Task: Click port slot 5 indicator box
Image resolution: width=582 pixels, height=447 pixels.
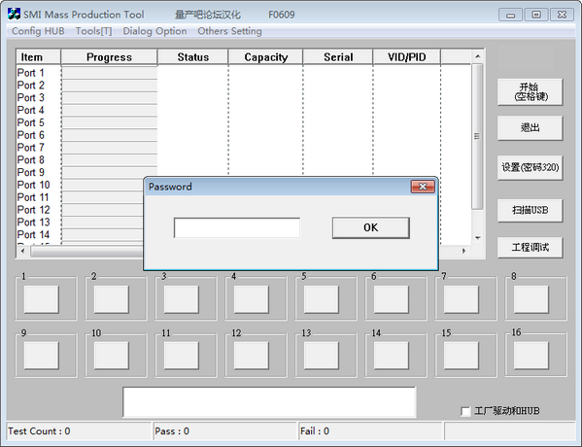Action: point(321,299)
